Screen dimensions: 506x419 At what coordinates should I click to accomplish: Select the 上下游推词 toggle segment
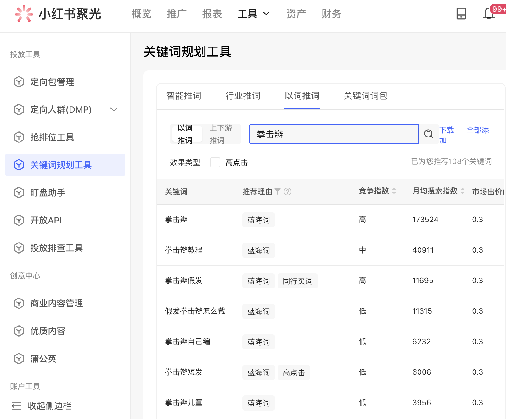click(x=221, y=134)
